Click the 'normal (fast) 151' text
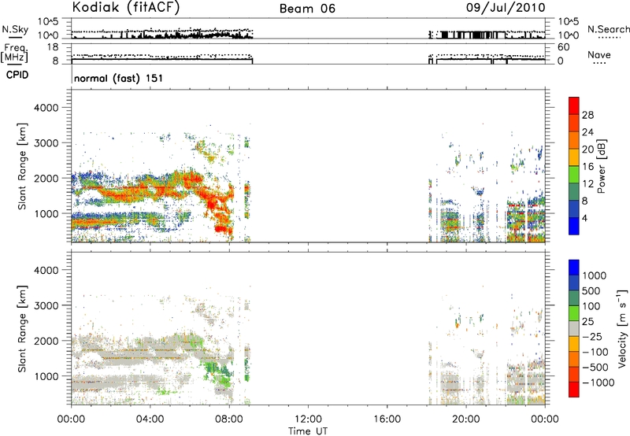Screen dimensions: 630x436 click(119, 78)
